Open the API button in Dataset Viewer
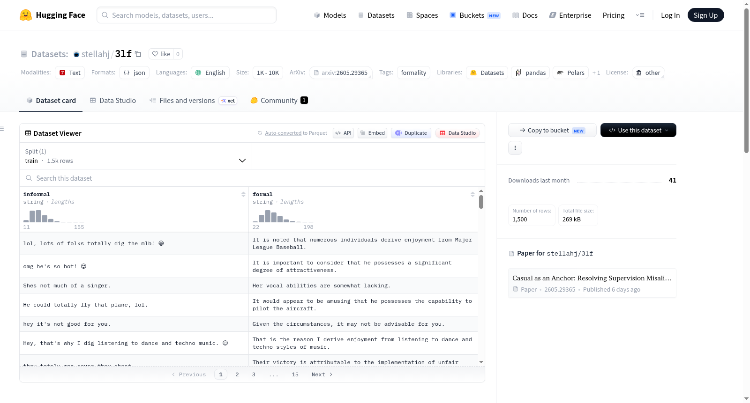The width and height of the screenshot is (750, 403). (343, 133)
